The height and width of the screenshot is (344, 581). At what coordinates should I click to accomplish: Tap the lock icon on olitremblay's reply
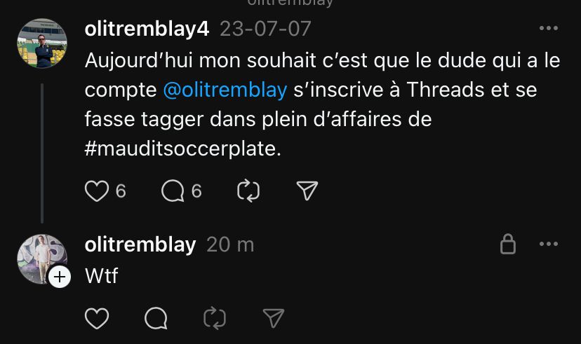507,244
